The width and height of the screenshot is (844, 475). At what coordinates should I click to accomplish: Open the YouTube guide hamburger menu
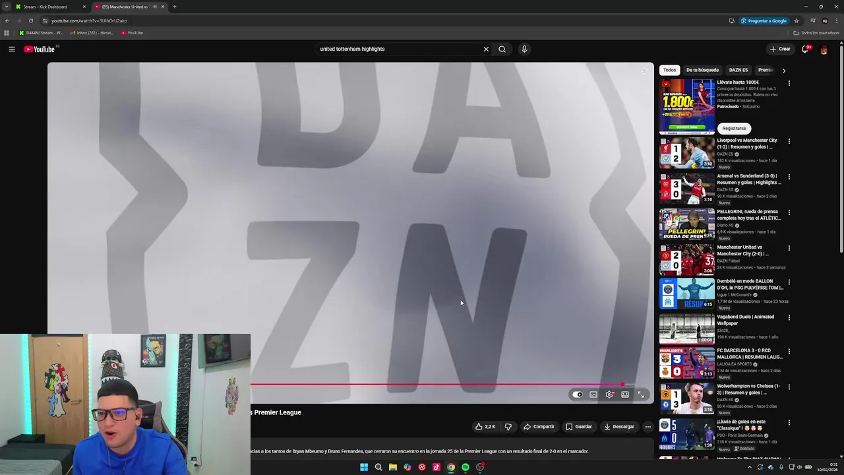pyautogui.click(x=12, y=49)
